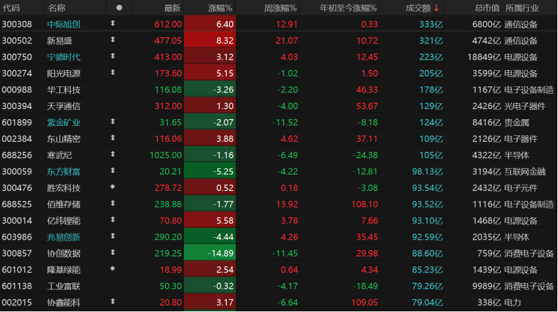Viewport: 558px width, 312px height.
Task: Click the asterisk icon beside 胜宏科技
Action: point(113,187)
